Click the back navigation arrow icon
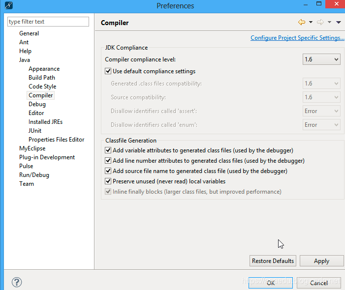Image resolution: width=345 pixels, height=290 pixels. (302, 22)
